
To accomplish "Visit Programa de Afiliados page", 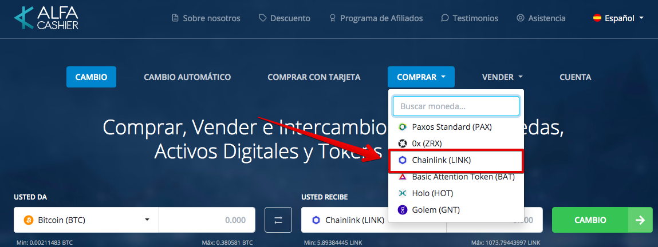I will pyautogui.click(x=376, y=18).
